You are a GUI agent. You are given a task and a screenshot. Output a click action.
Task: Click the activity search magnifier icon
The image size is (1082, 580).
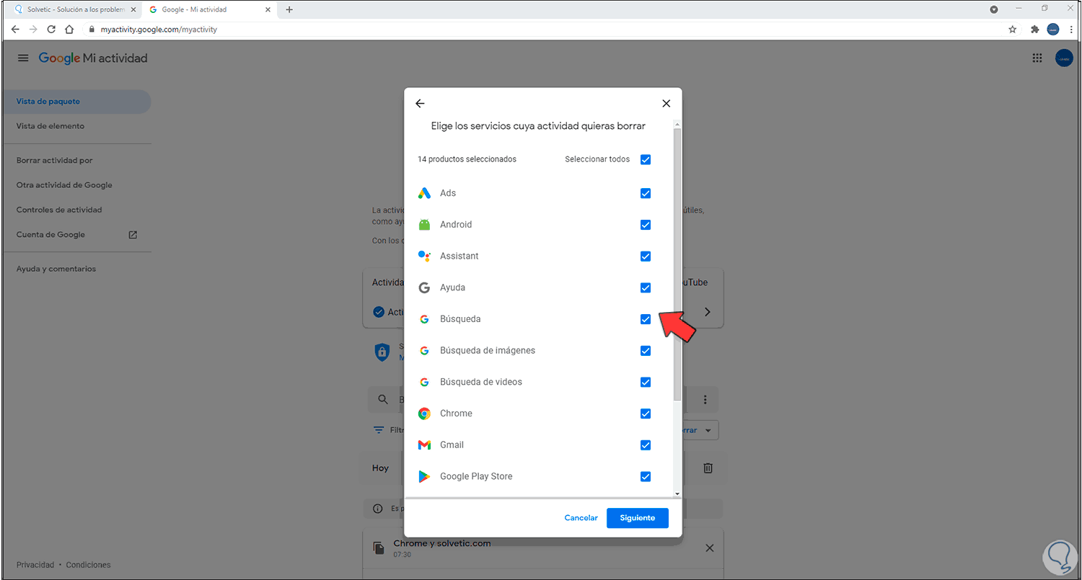point(383,400)
